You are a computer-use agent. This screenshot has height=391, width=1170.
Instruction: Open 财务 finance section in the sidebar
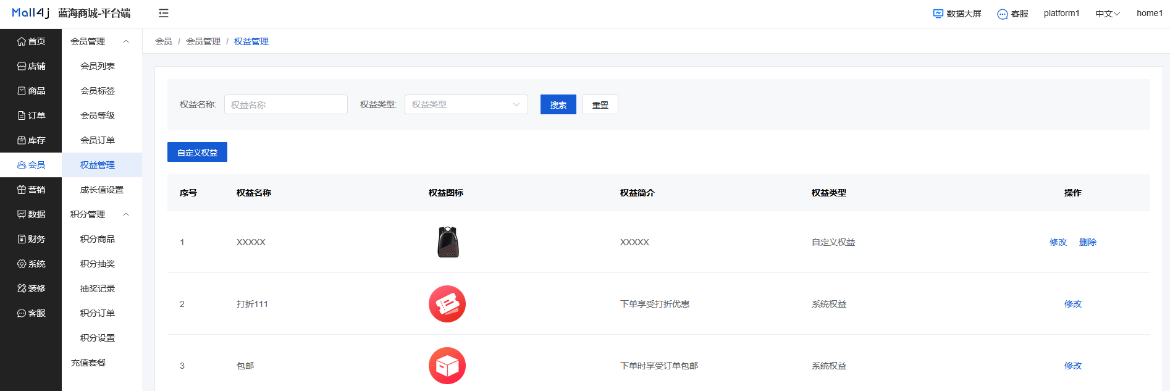(31, 239)
